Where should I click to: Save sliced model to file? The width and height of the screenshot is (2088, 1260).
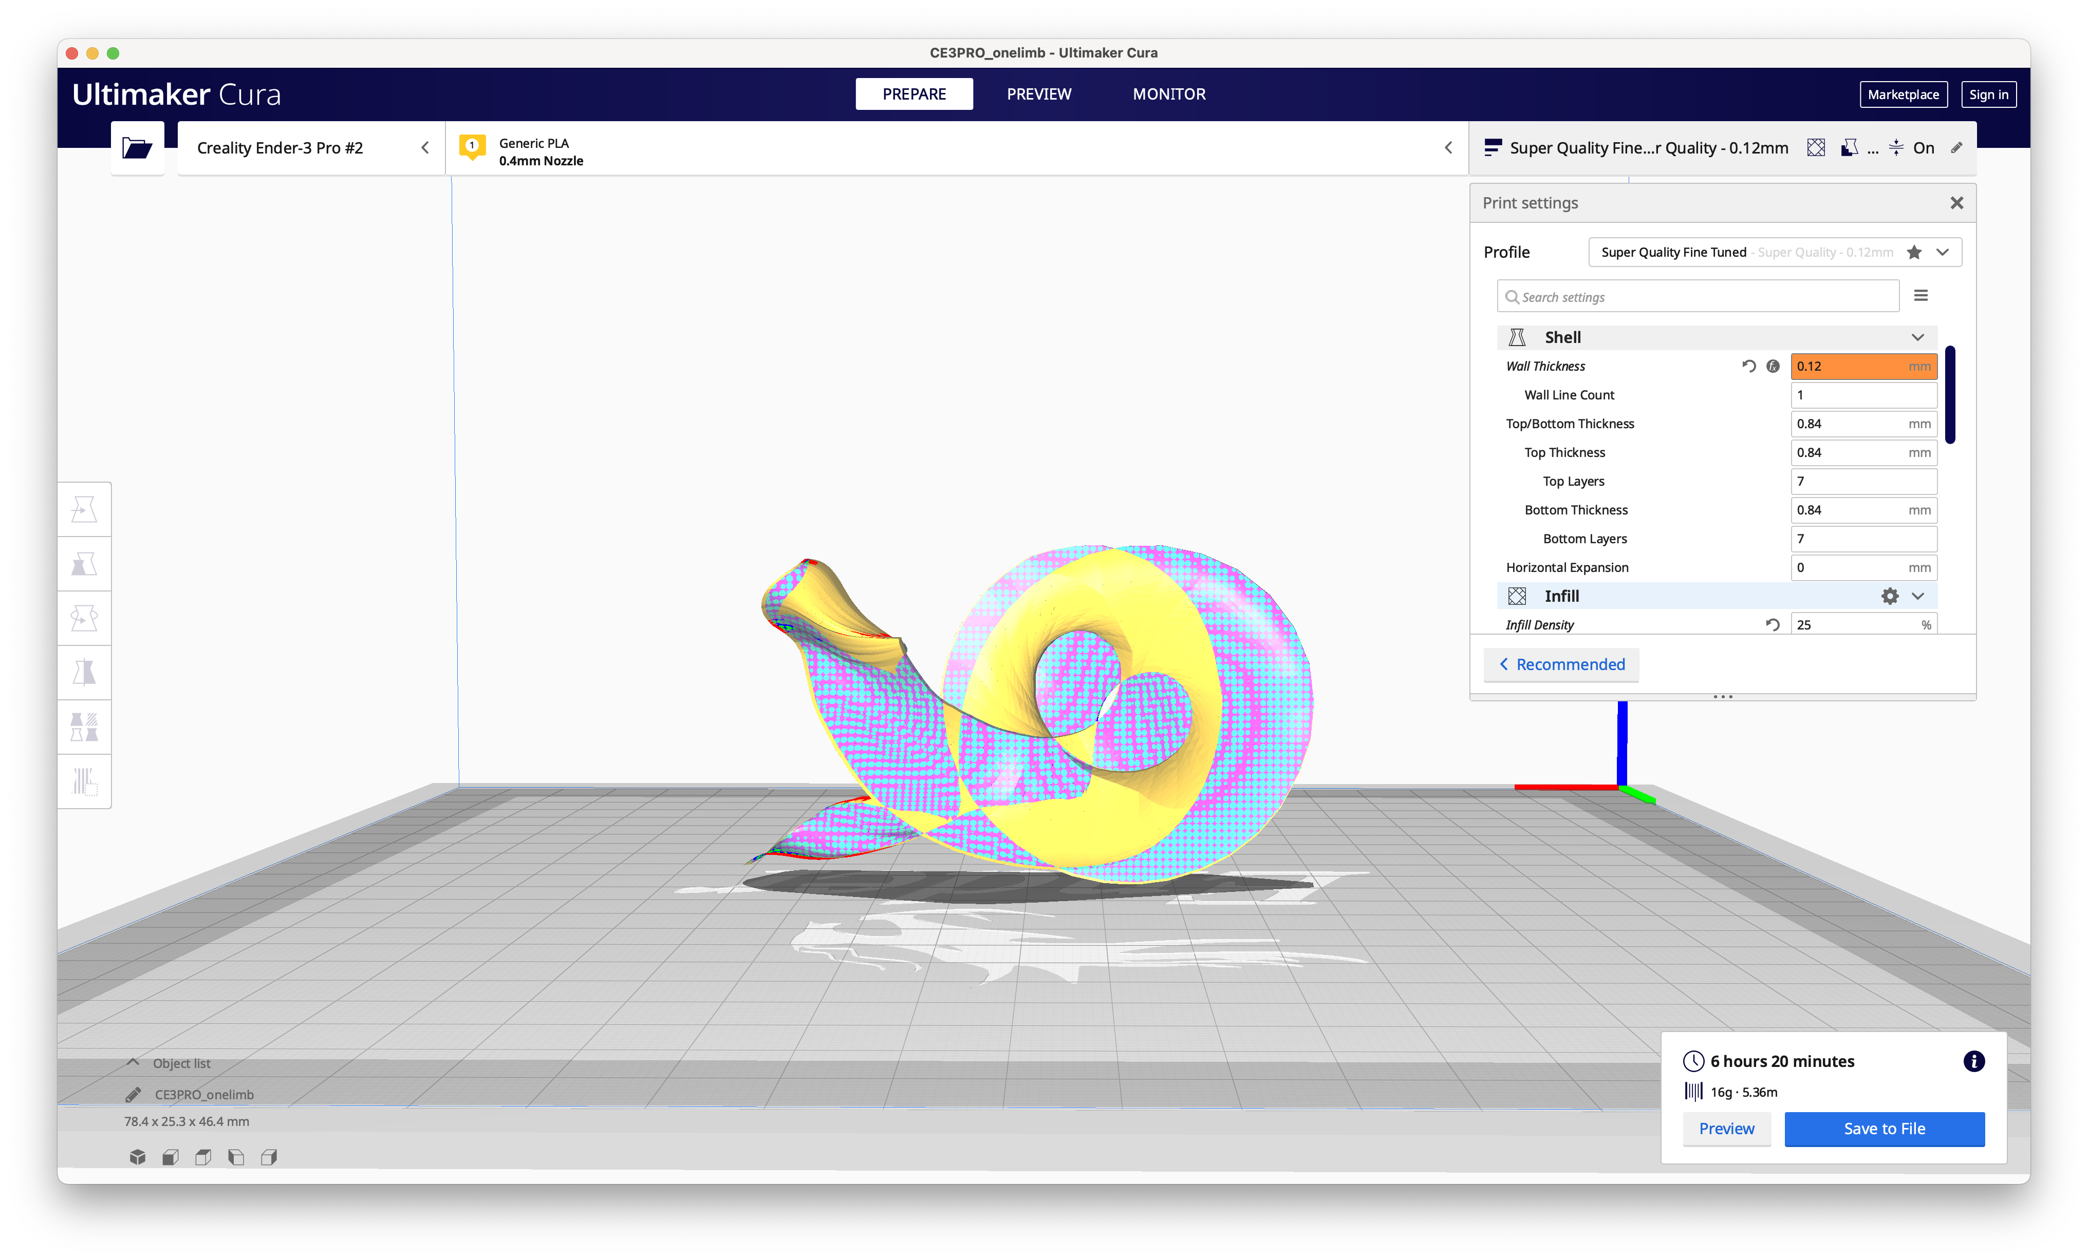[x=1884, y=1129]
